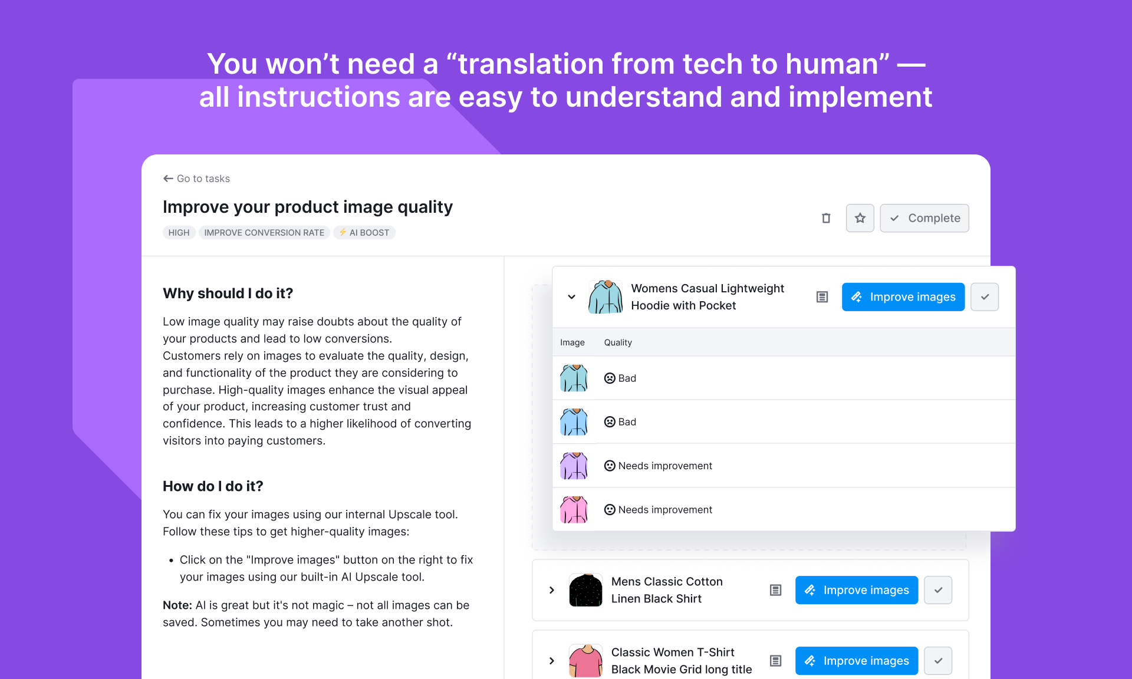
Task: Click the star/bookmark icon to save task
Action: click(858, 217)
